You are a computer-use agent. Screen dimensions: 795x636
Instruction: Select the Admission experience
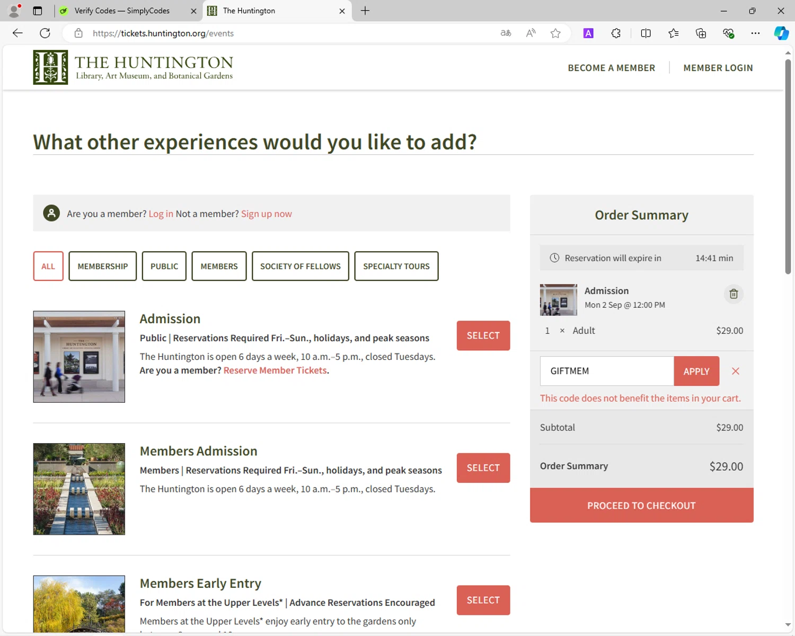[x=483, y=335]
